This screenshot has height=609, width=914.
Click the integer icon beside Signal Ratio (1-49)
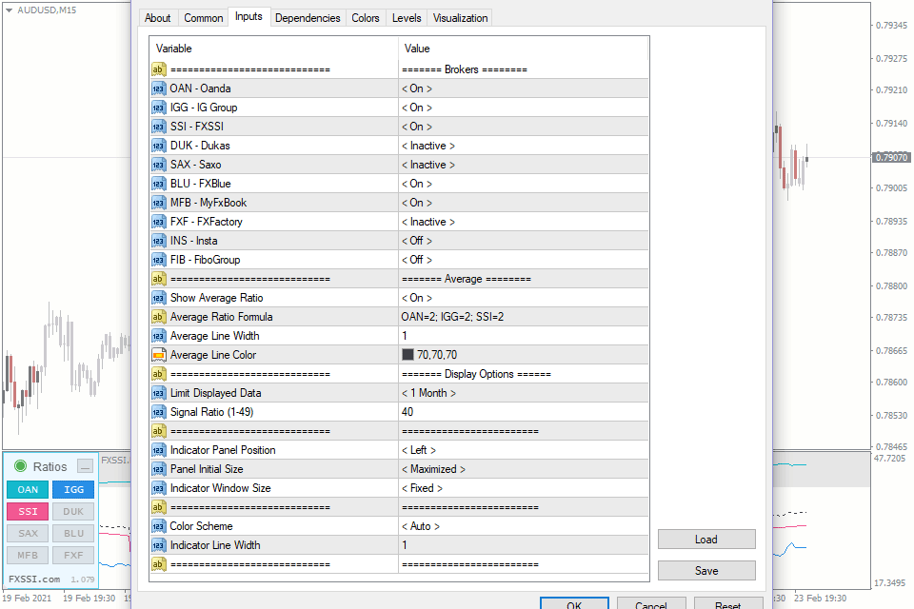pyautogui.click(x=159, y=412)
